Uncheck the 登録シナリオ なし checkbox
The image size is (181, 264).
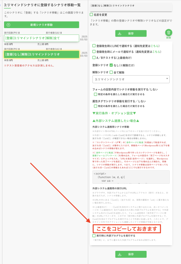pyautogui.click(x=111, y=65)
